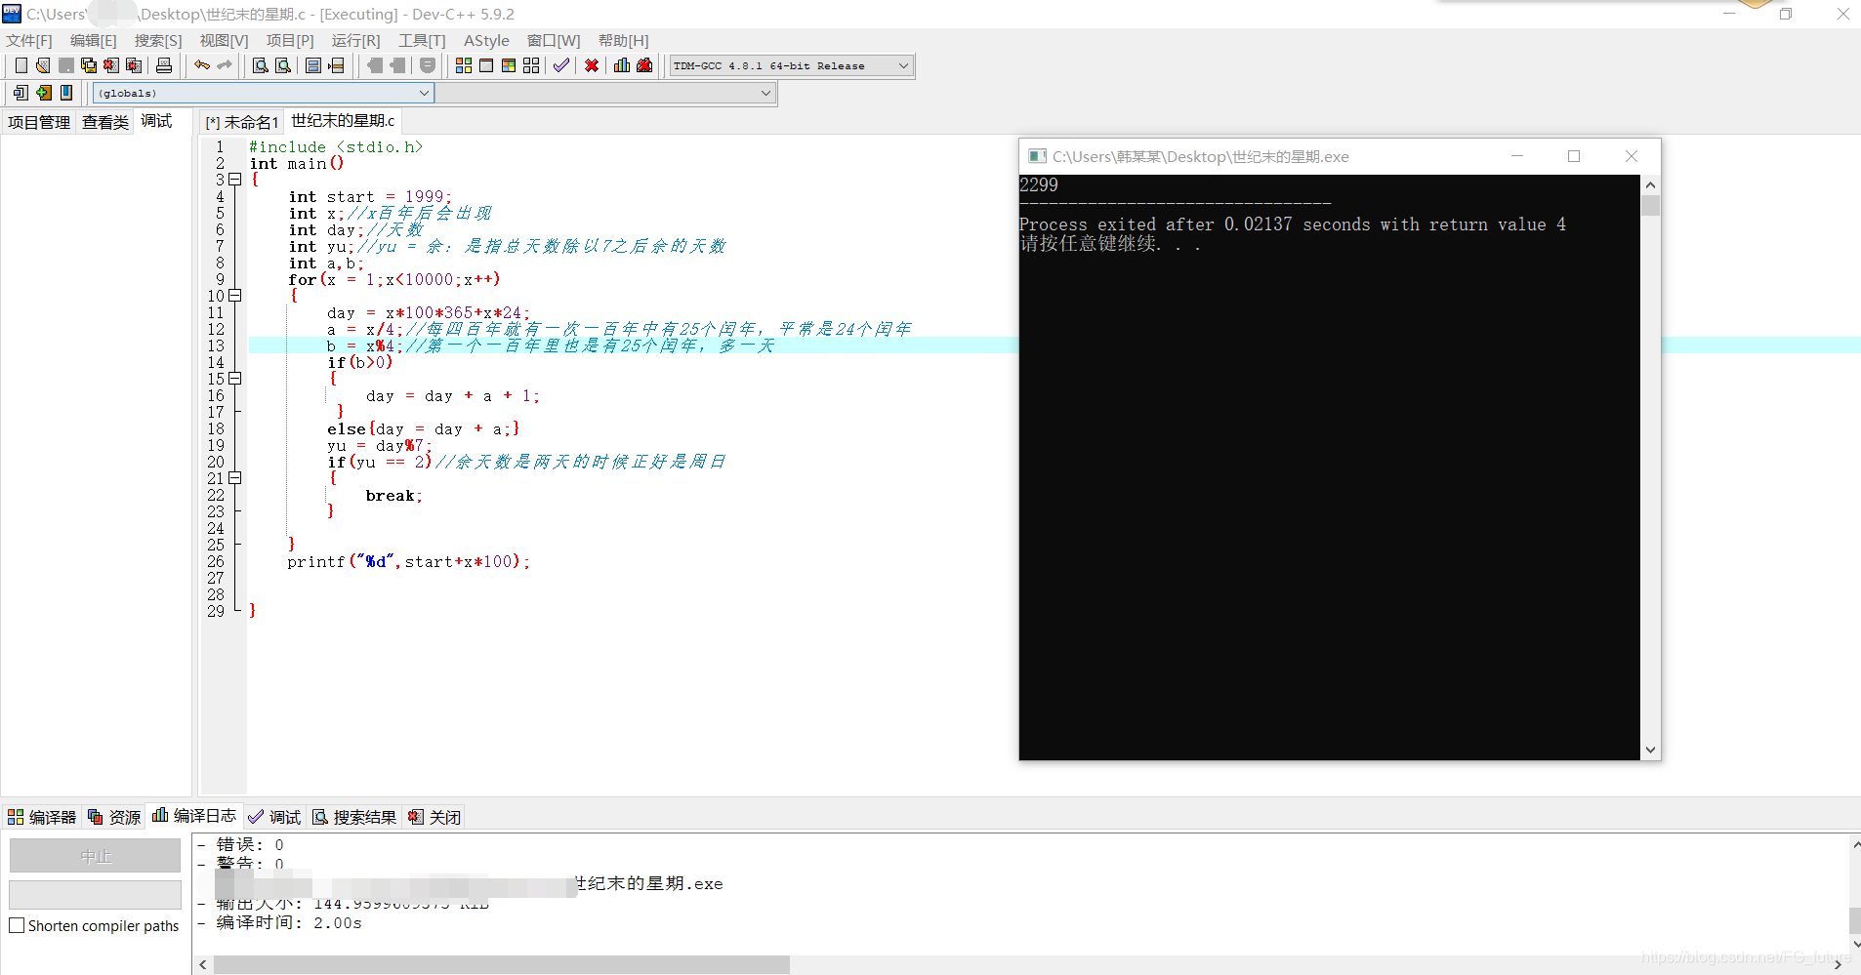Open the 编译器 bottom tab
Viewport: 1861px width, 975px height.
pyautogui.click(x=42, y=817)
